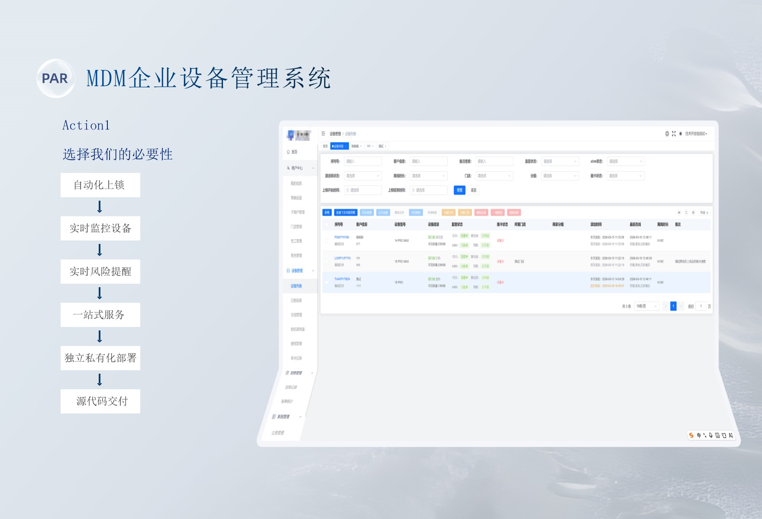This screenshot has width=762, height=519.
Task: Click the 新增 add device button
Action: pos(326,213)
